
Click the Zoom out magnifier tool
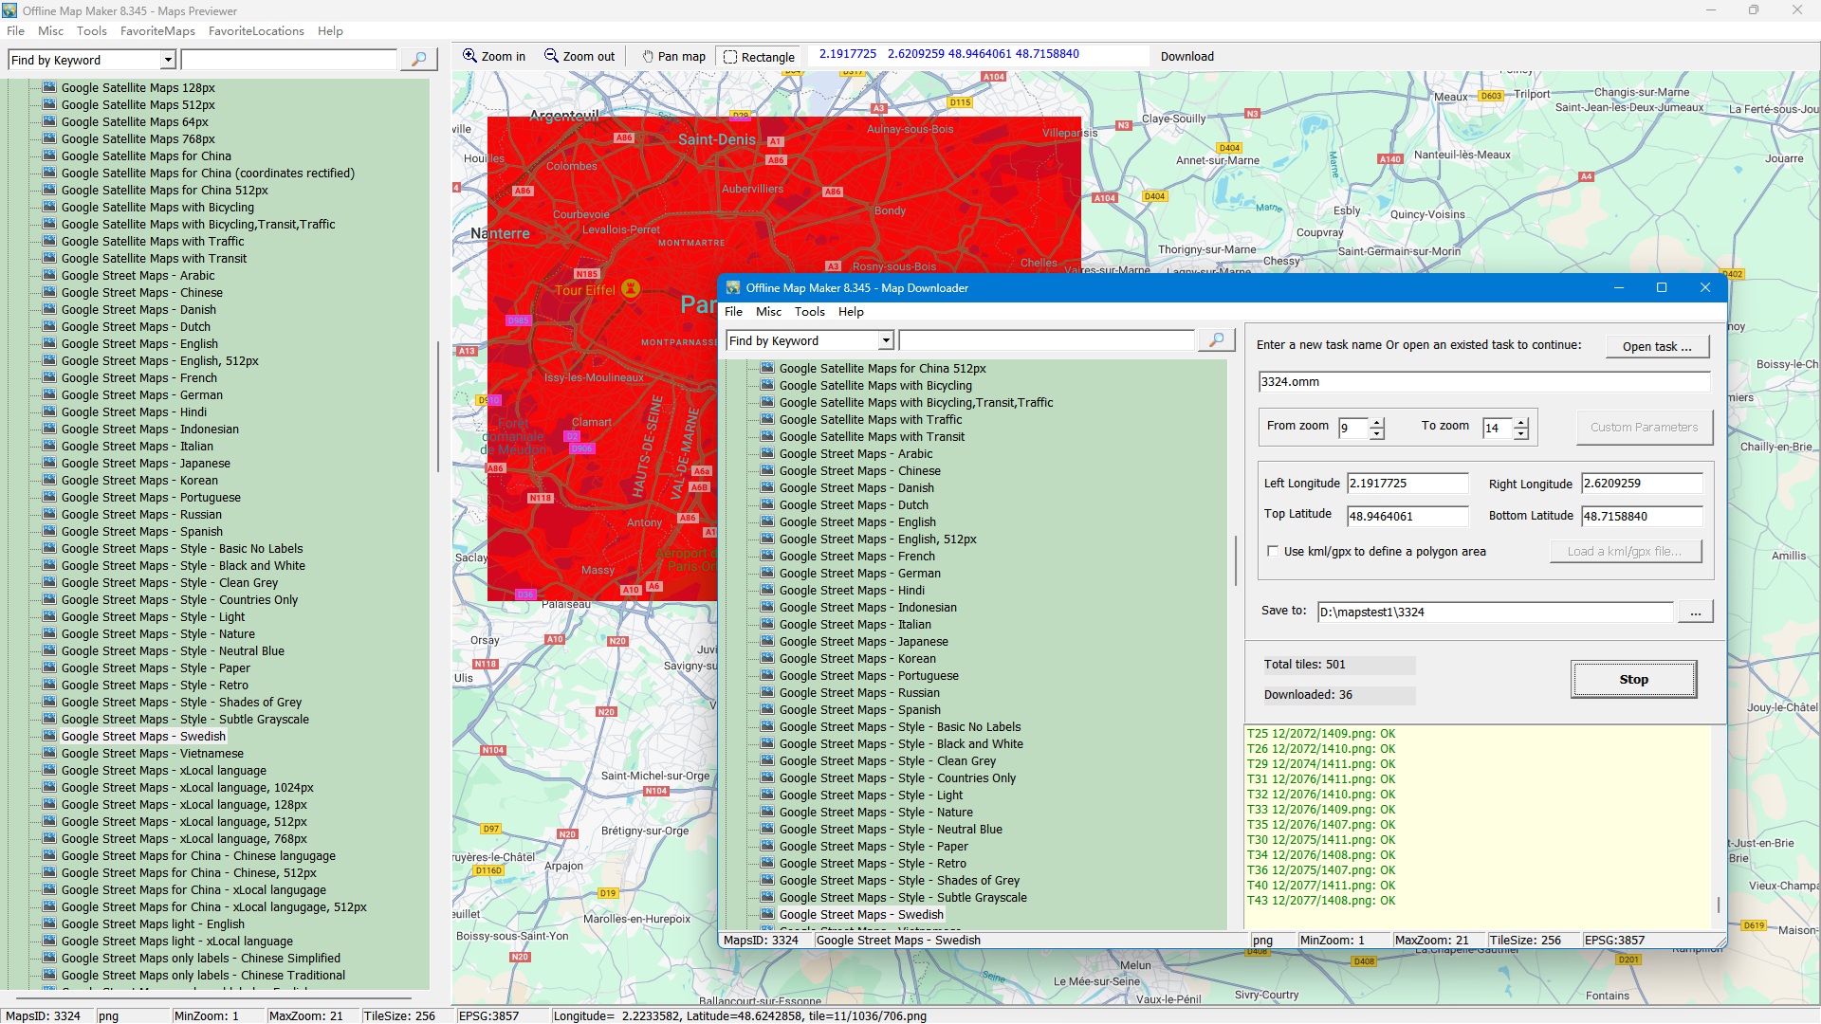pyautogui.click(x=579, y=56)
